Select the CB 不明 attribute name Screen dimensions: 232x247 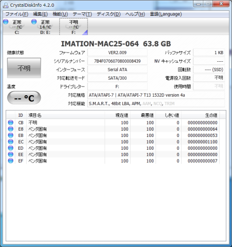click(x=33, y=122)
